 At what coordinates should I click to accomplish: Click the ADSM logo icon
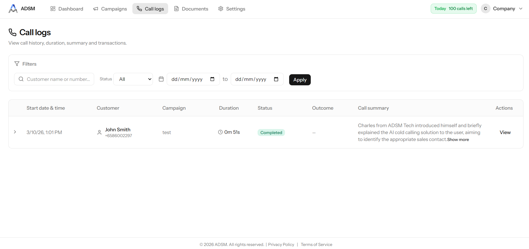(13, 9)
